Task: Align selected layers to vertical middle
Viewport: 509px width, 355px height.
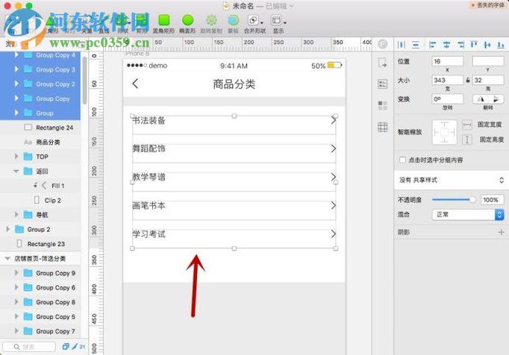Action: click(487, 45)
